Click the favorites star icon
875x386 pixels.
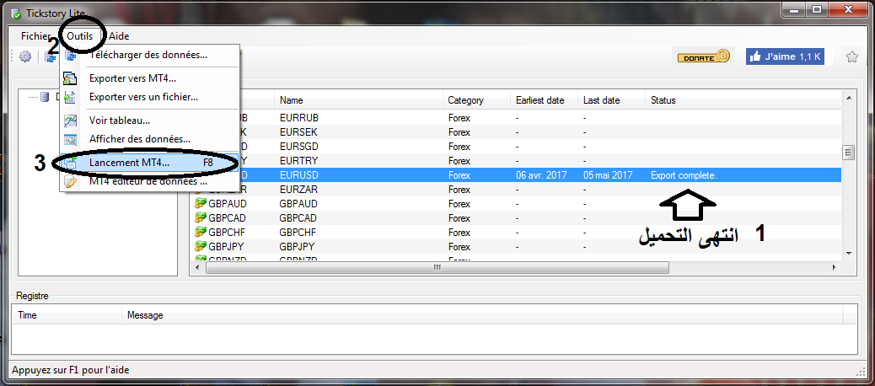click(851, 56)
